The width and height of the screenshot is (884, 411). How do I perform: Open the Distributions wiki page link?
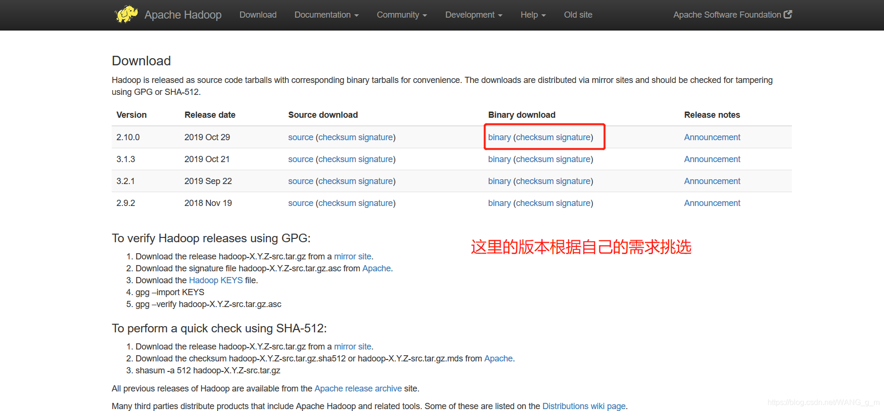[584, 406]
